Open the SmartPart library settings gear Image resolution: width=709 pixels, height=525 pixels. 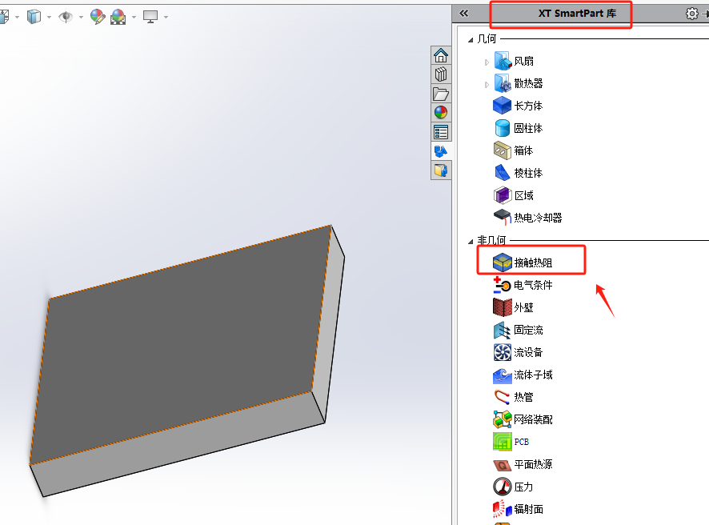pos(692,14)
